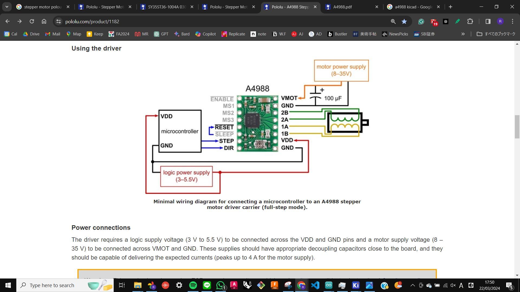Open Spotify from the taskbar
Image resolution: width=520 pixels, height=292 pixels.
(x=193, y=285)
